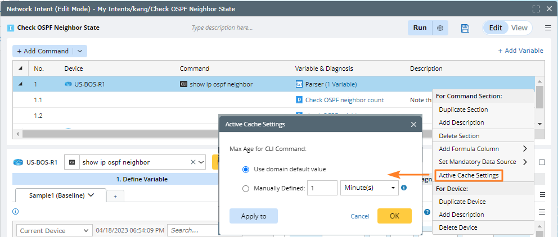
Task: Click the save disk icon
Action: coord(465,28)
